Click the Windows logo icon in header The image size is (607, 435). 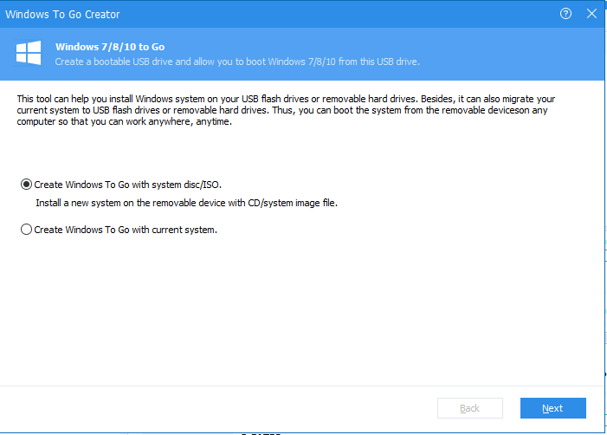[29, 53]
